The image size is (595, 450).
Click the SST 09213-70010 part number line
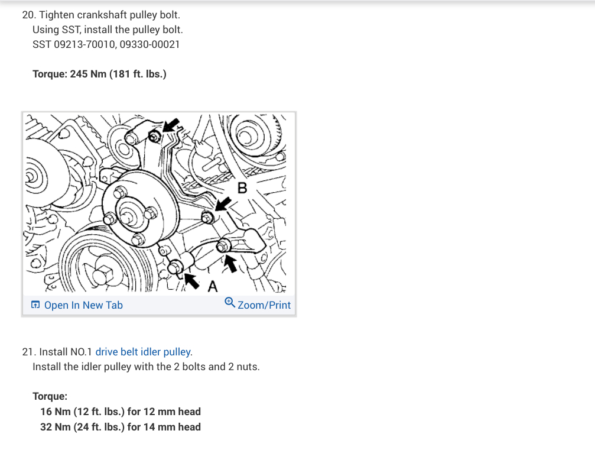pos(106,44)
